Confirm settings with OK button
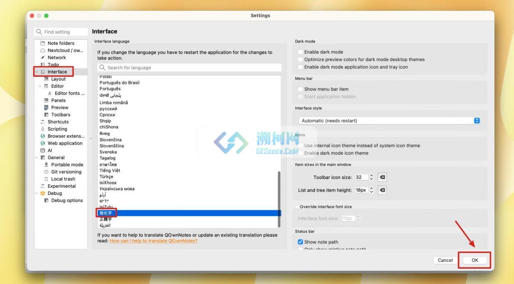The image size is (514, 284). click(475, 260)
